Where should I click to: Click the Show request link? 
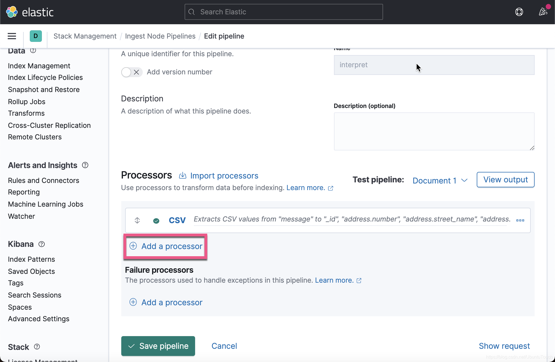[504, 346]
